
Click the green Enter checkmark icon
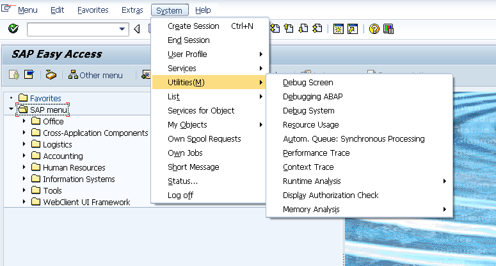point(13,29)
